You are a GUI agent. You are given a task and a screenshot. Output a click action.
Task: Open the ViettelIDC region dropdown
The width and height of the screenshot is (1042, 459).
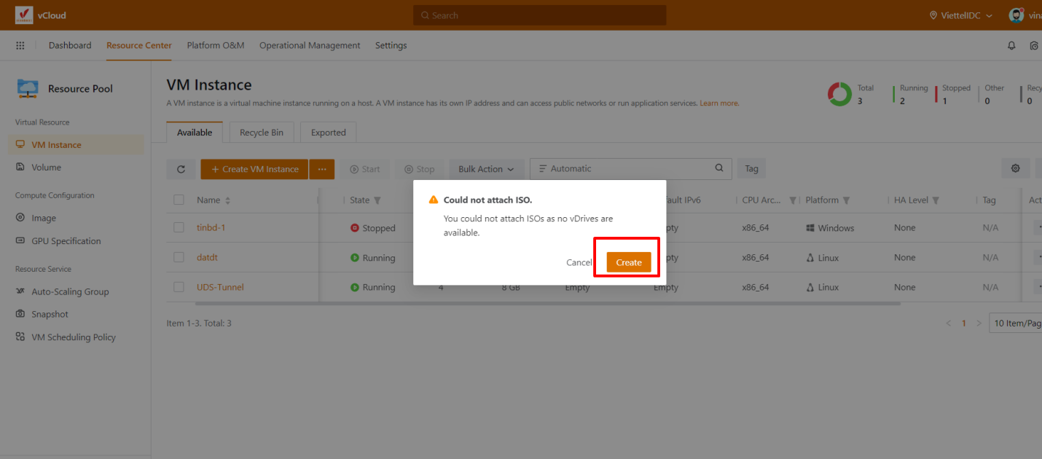click(960, 15)
